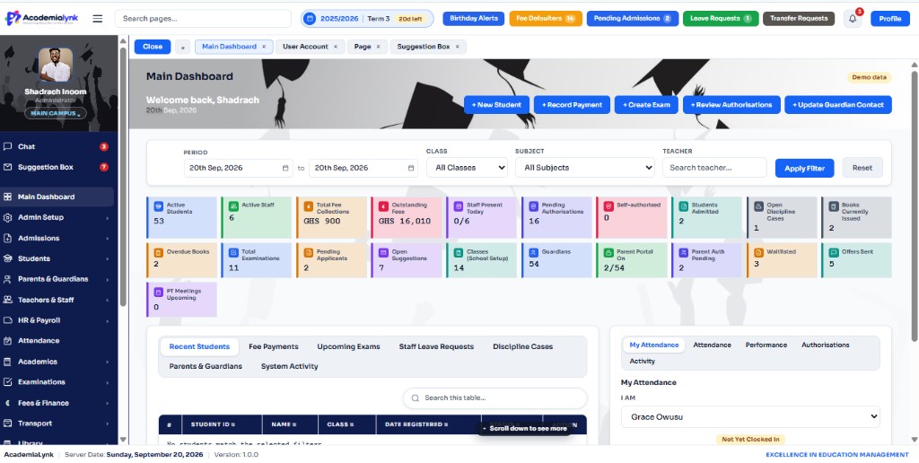Image resolution: width=919 pixels, height=463 pixels.
Task: Click the Admin Setup gear icon
Action: coord(7,217)
